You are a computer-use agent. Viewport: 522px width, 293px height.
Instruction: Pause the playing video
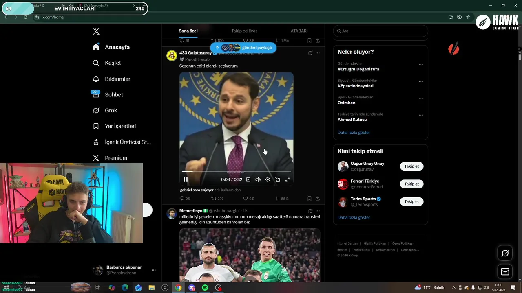pyautogui.click(x=186, y=179)
